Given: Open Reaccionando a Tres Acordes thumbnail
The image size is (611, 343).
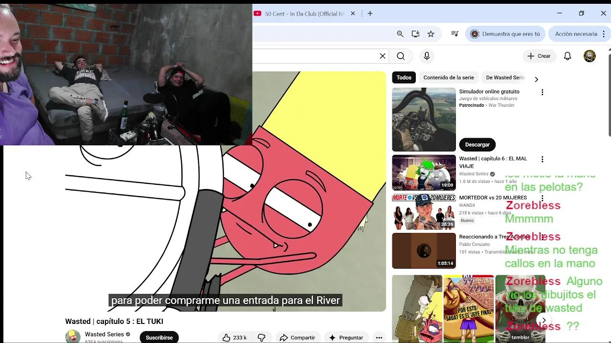Looking at the screenshot, I should [424, 251].
